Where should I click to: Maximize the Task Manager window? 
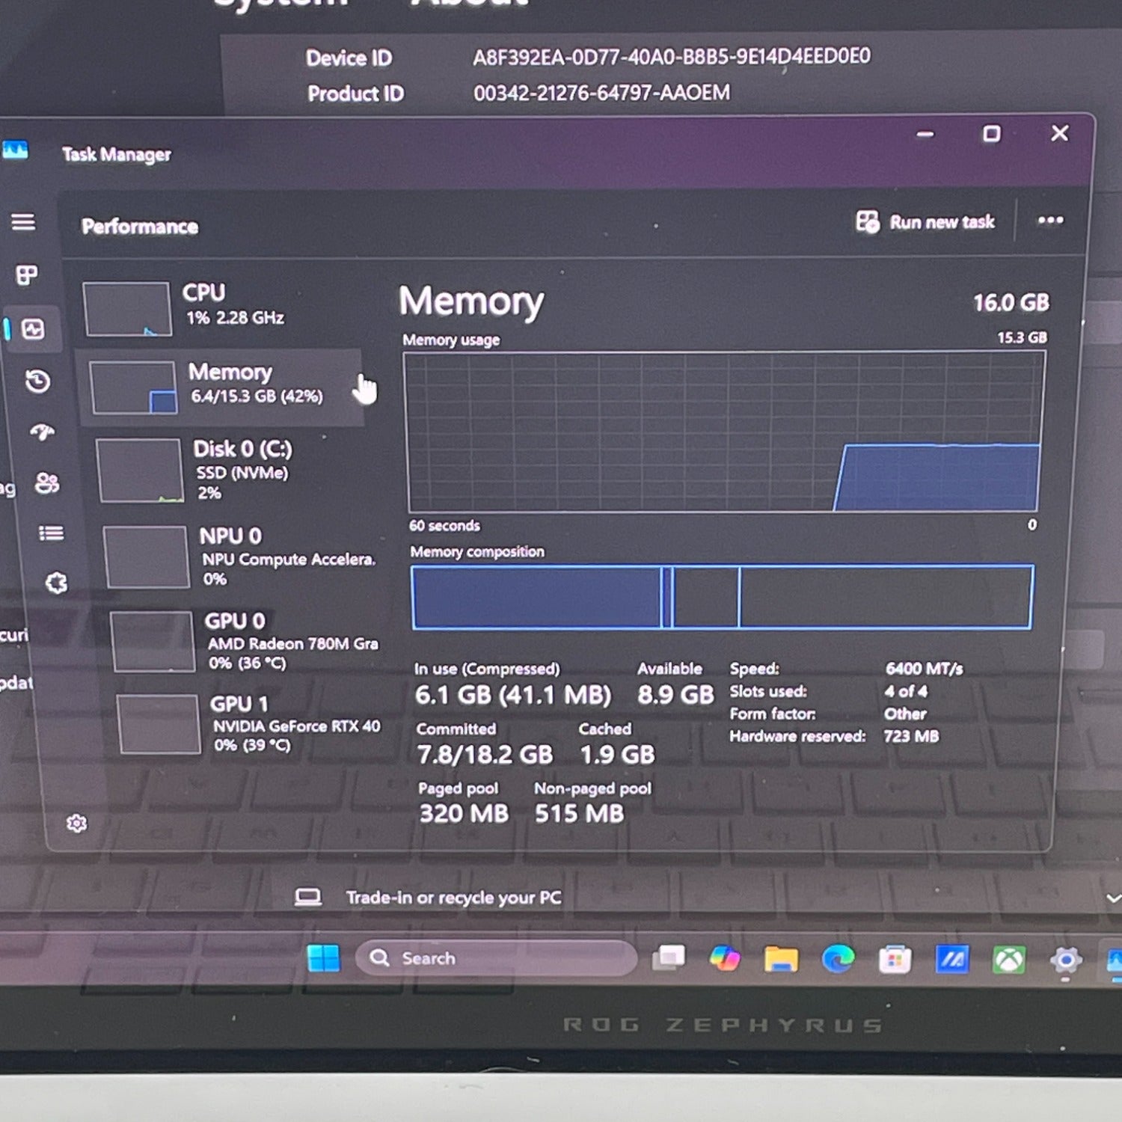click(991, 134)
